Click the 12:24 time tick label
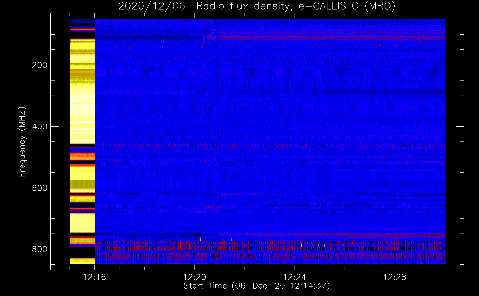This screenshot has width=479, height=296. click(x=295, y=277)
